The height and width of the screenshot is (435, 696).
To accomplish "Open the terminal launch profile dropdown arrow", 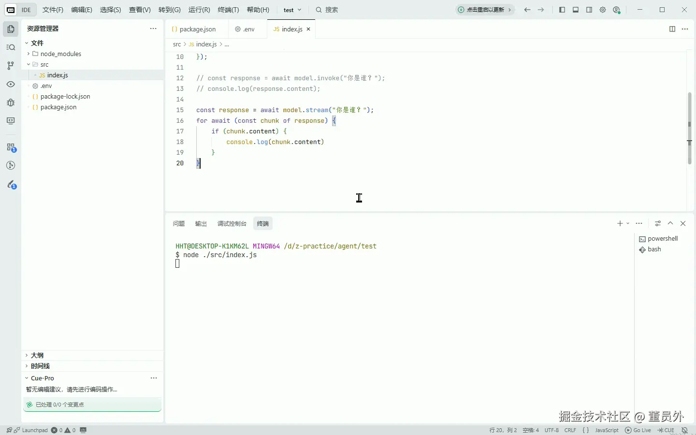I will pyautogui.click(x=628, y=223).
